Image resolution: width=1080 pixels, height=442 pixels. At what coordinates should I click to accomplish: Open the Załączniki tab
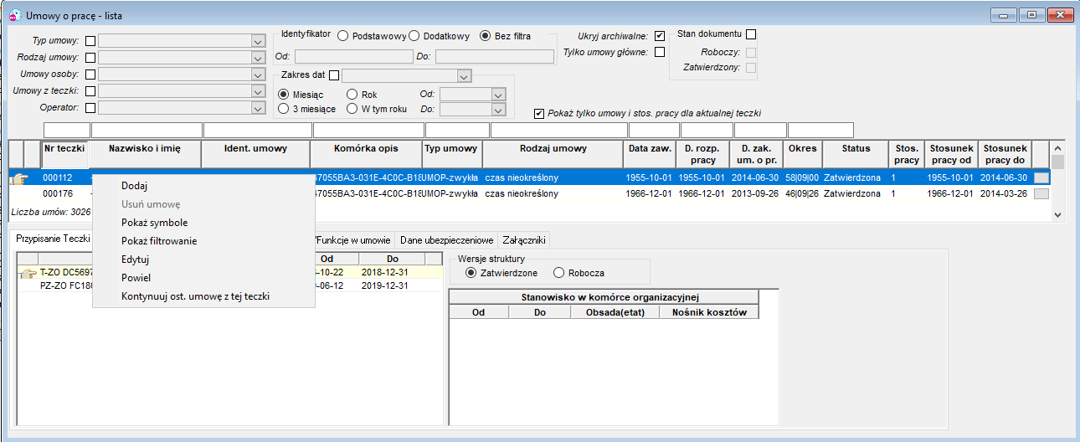click(x=524, y=240)
